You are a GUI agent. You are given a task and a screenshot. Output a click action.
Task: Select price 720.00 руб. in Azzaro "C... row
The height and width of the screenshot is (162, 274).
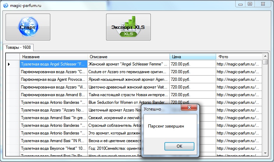click(193, 72)
